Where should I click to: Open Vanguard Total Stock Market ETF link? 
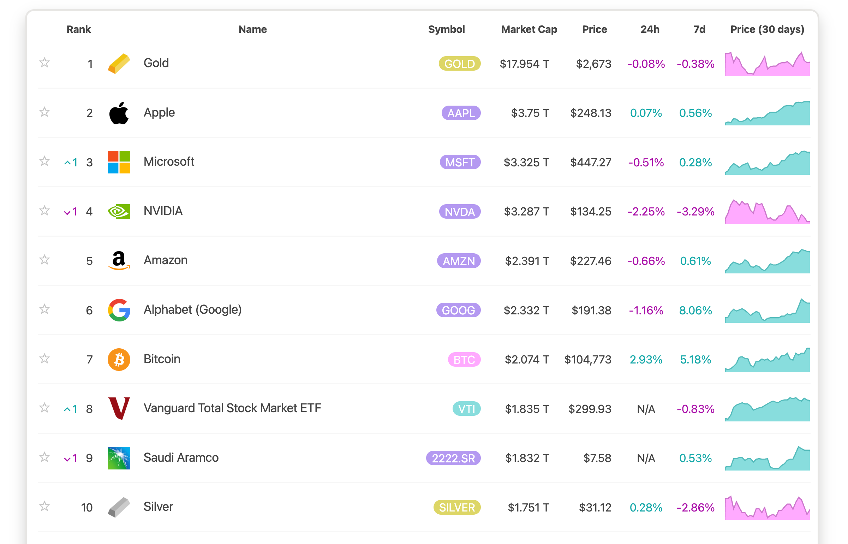pyautogui.click(x=232, y=408)
